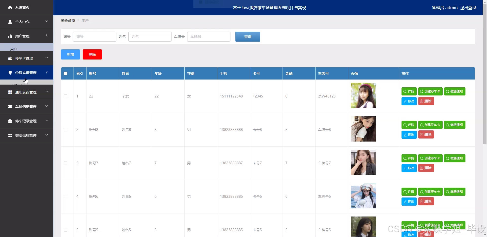Check the checkbox for row 账号7
487x237 pixels.
pos(65,163)
